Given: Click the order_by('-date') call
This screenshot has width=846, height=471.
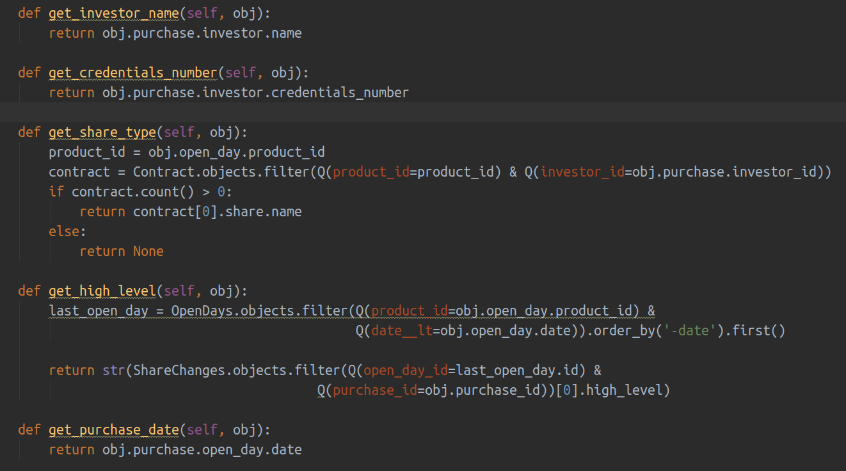Looking at the screenshot, I should coord(658,330).
